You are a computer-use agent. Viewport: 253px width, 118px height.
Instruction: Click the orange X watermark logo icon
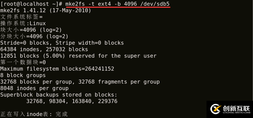click(x=216, y=109)
